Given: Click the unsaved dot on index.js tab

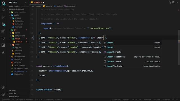Looking at the screenshot, I should coord(44,3).
